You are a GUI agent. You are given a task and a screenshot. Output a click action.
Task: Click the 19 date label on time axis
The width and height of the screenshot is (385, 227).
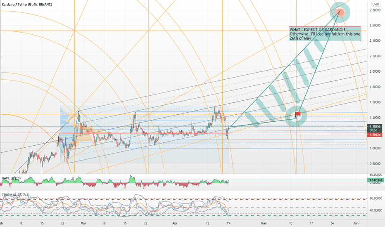tap(228, 223)
